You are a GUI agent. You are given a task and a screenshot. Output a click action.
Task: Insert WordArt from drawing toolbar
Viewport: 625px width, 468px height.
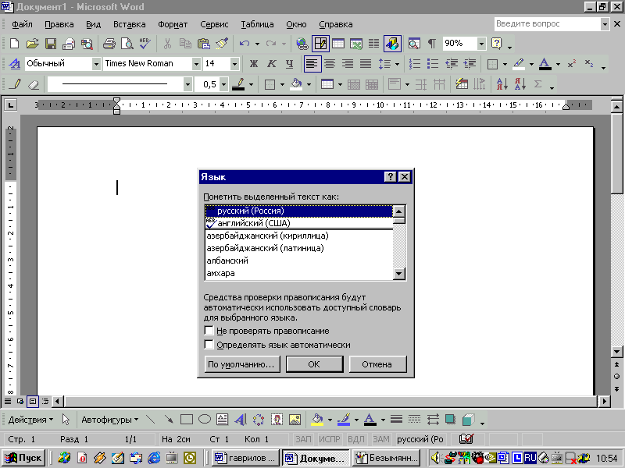click(241, 420)
